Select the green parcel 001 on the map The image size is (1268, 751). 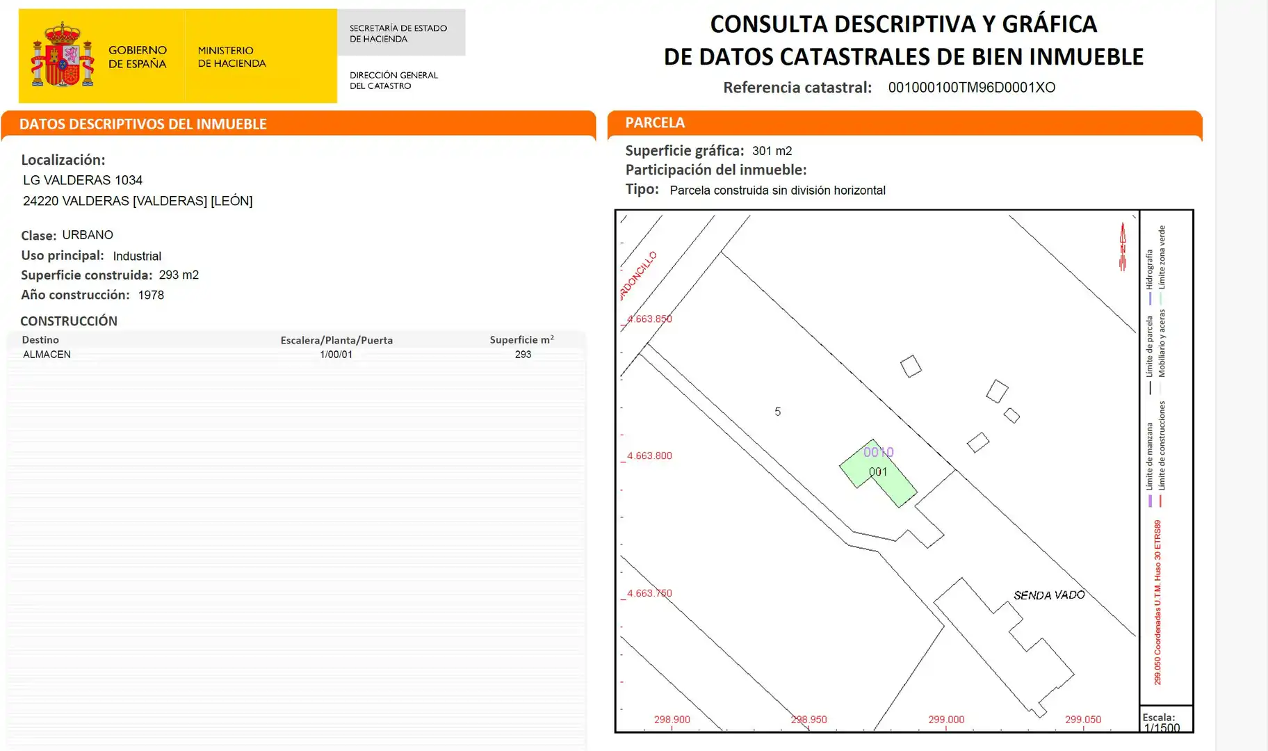[878, 474]
